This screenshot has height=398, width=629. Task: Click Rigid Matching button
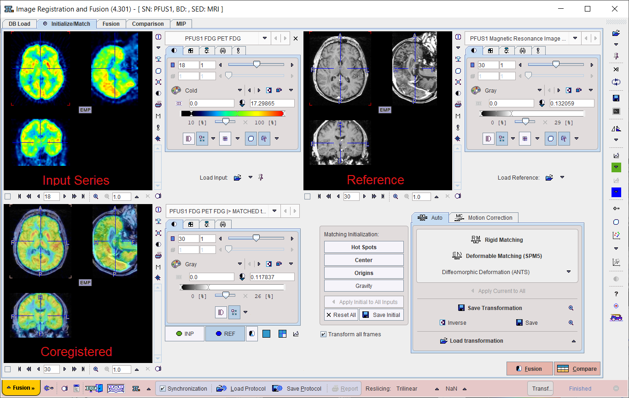point(497,240)
